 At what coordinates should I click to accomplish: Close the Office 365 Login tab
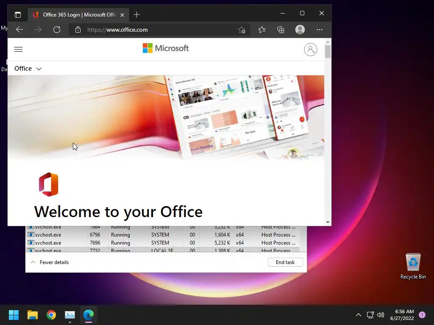(x=122, y=15)
